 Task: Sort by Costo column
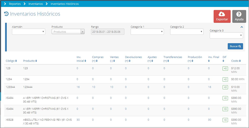236,61
